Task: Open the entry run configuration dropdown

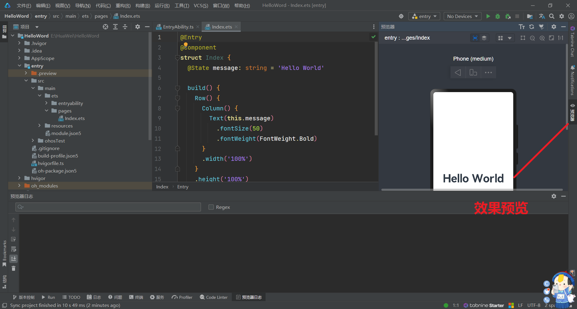Action: pos(424,16)
